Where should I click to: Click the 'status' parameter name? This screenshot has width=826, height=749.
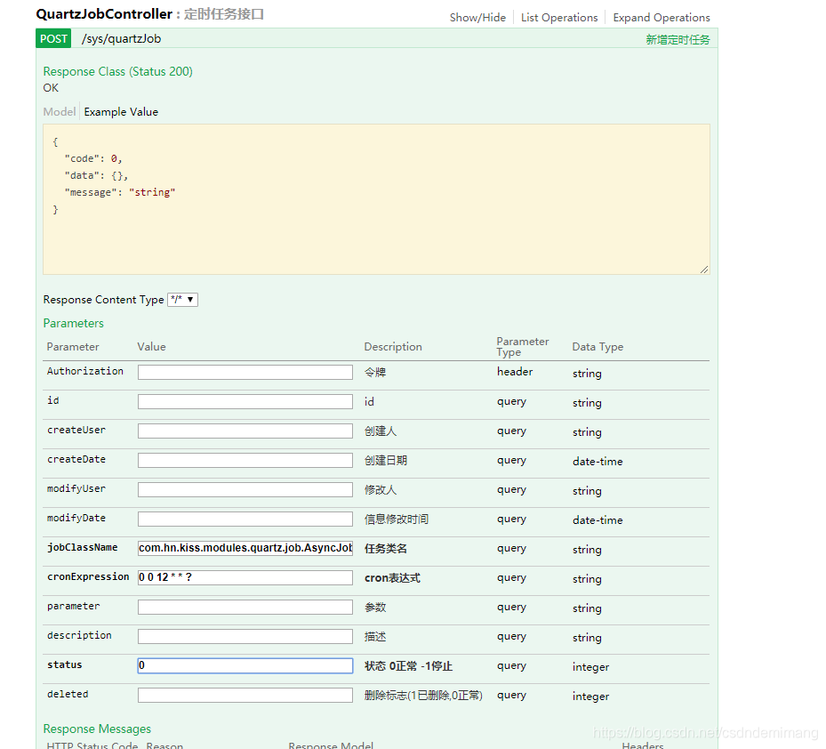point(64,664)
